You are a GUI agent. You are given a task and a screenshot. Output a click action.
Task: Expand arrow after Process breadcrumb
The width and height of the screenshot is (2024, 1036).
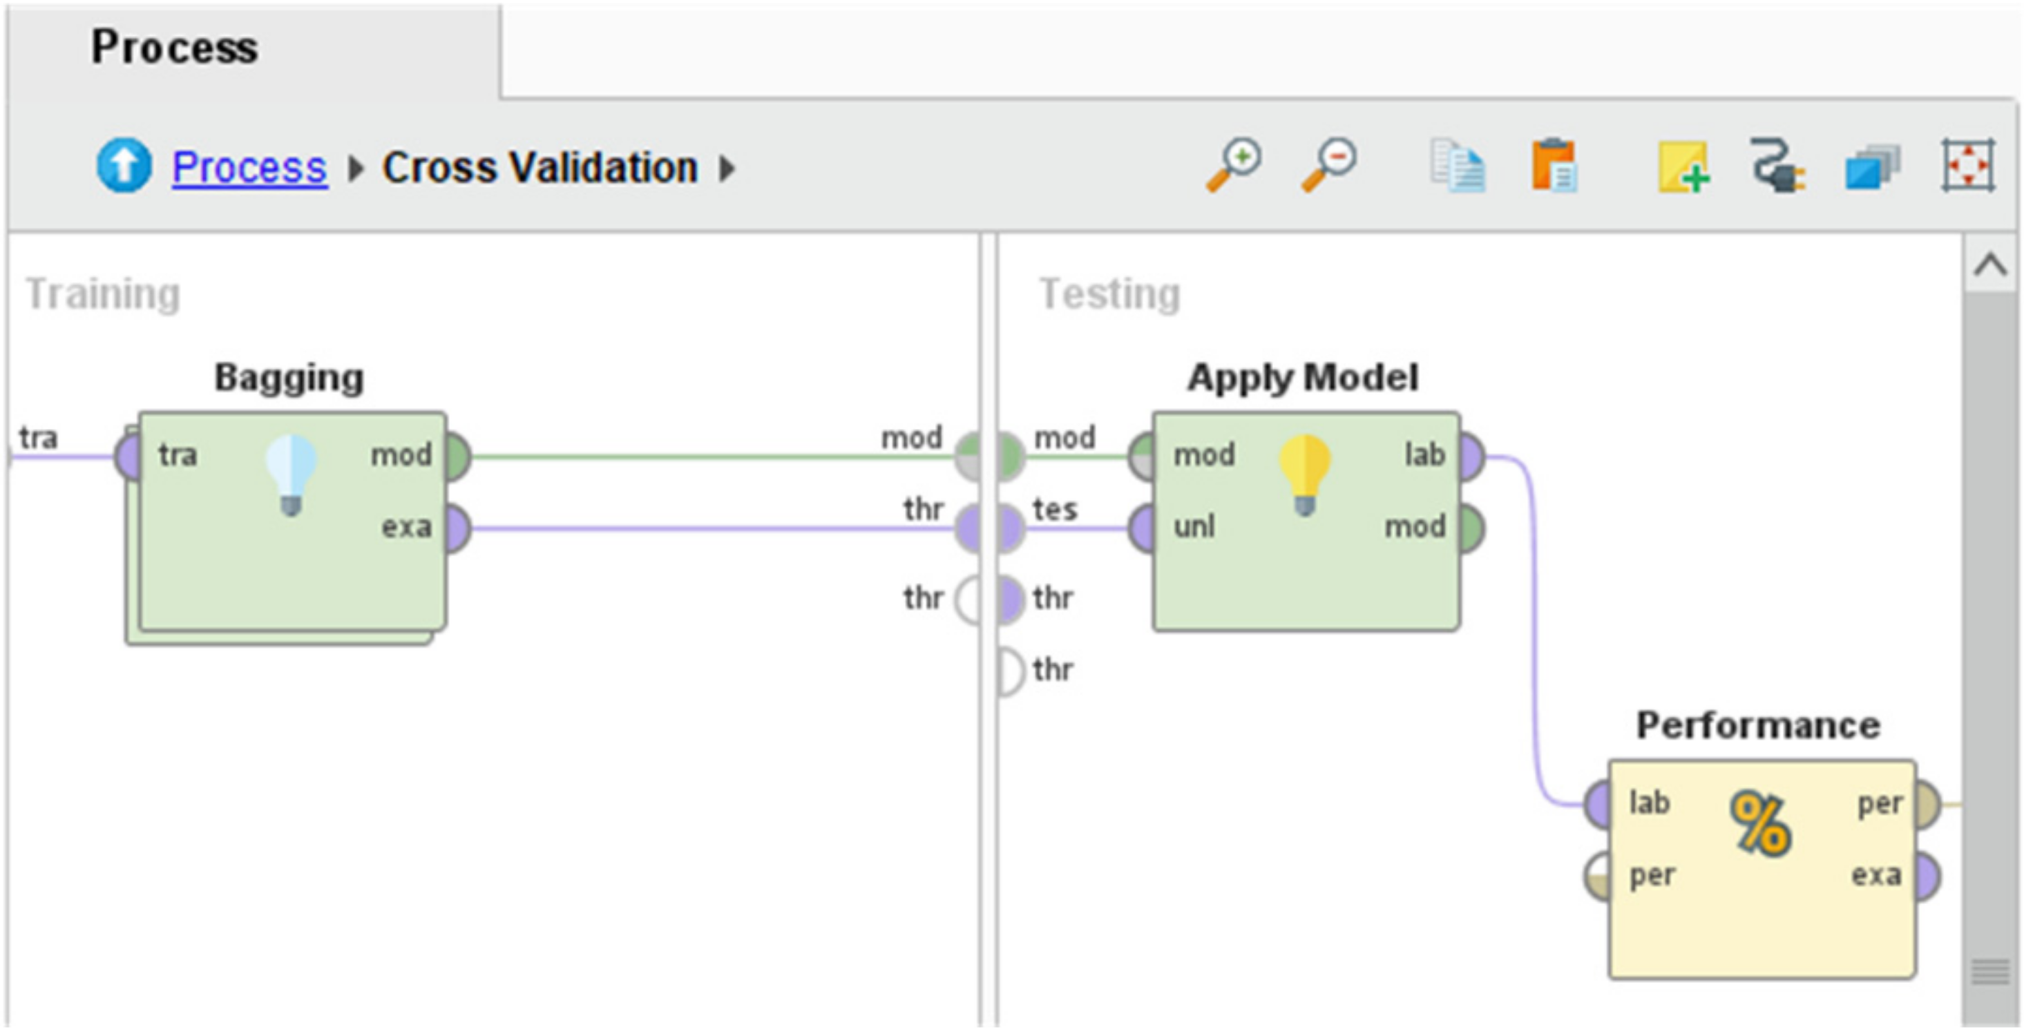(x=355, y=168)
